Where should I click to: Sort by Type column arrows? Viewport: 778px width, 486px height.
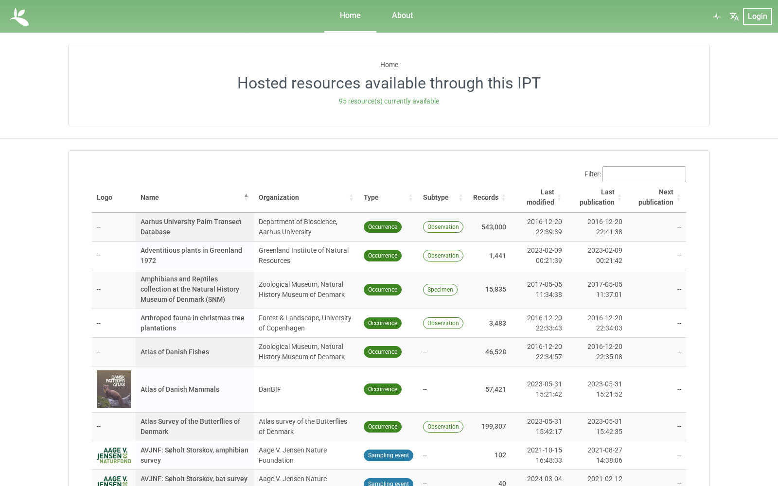tap(410, 197)
